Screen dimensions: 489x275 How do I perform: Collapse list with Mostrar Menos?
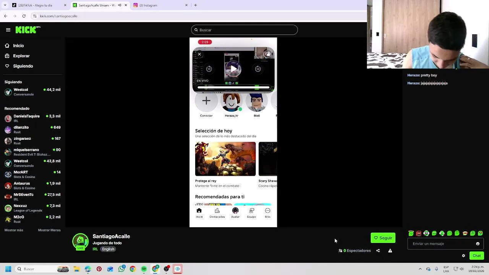click(x=49, y=230)
